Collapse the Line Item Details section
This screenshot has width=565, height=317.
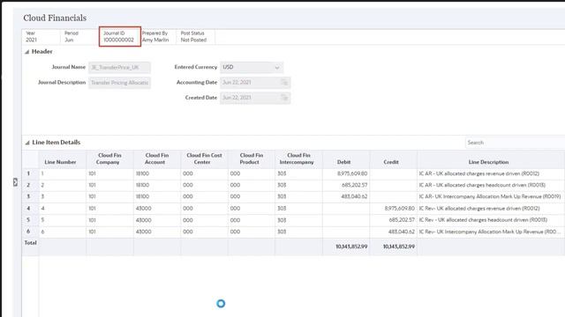[x=27, y=143]
